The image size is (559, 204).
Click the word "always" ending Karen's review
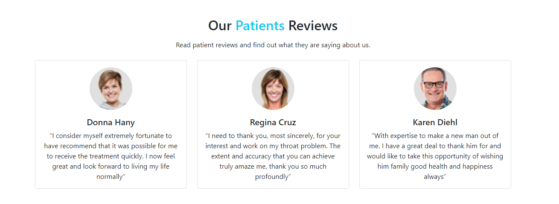434,177
